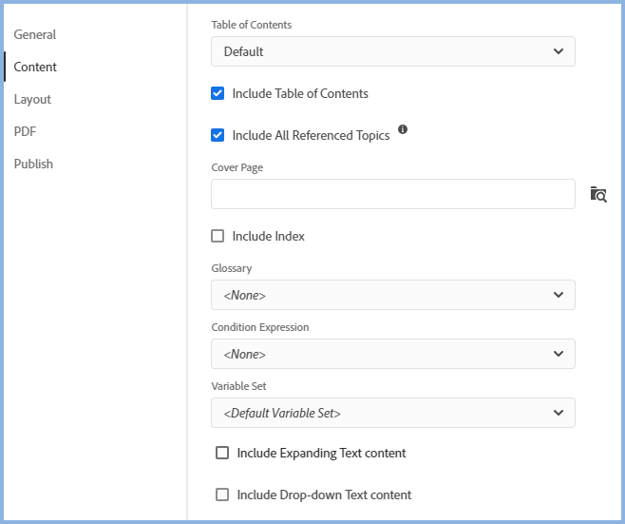This screenshot has width=625, height=524.
Task: Switch to the General tab
Action: [35, 34]
